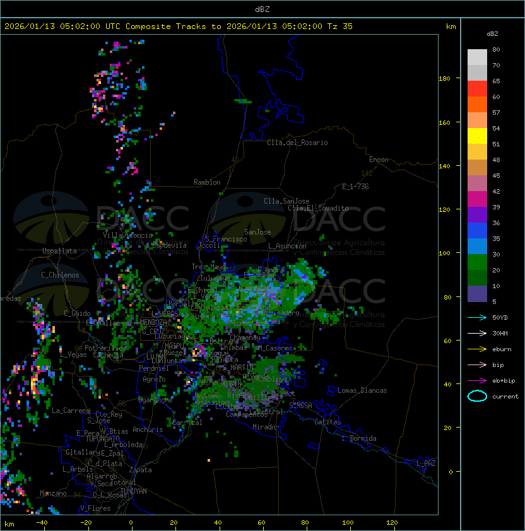Click the MENDOZA label on the map

coord(153,322)
